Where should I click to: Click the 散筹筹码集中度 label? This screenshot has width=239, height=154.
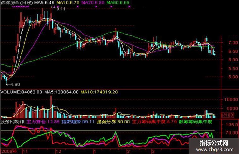tap(195, 122)
